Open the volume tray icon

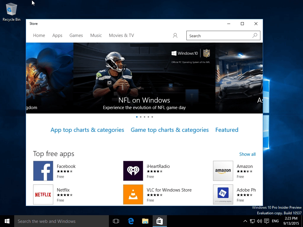[260, 221]
